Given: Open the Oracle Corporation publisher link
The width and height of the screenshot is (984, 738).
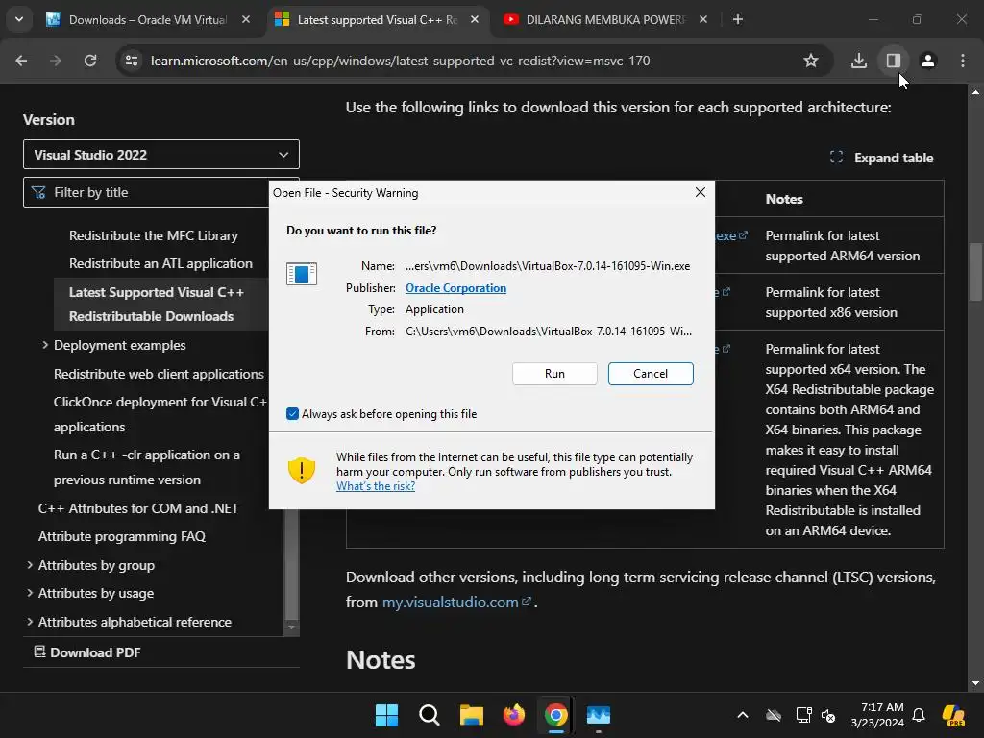Looking at the screenshot, I should pyautogui.click(x=455, y=288).
